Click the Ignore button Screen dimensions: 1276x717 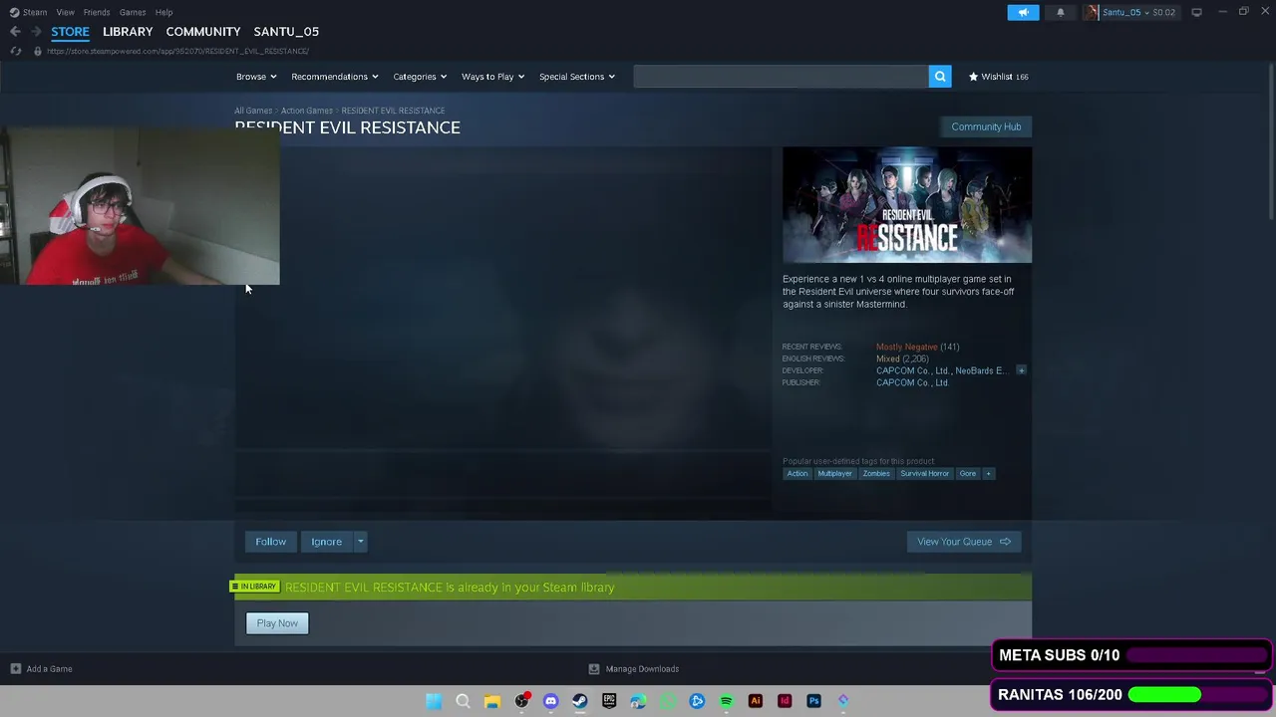click(326, 542)
